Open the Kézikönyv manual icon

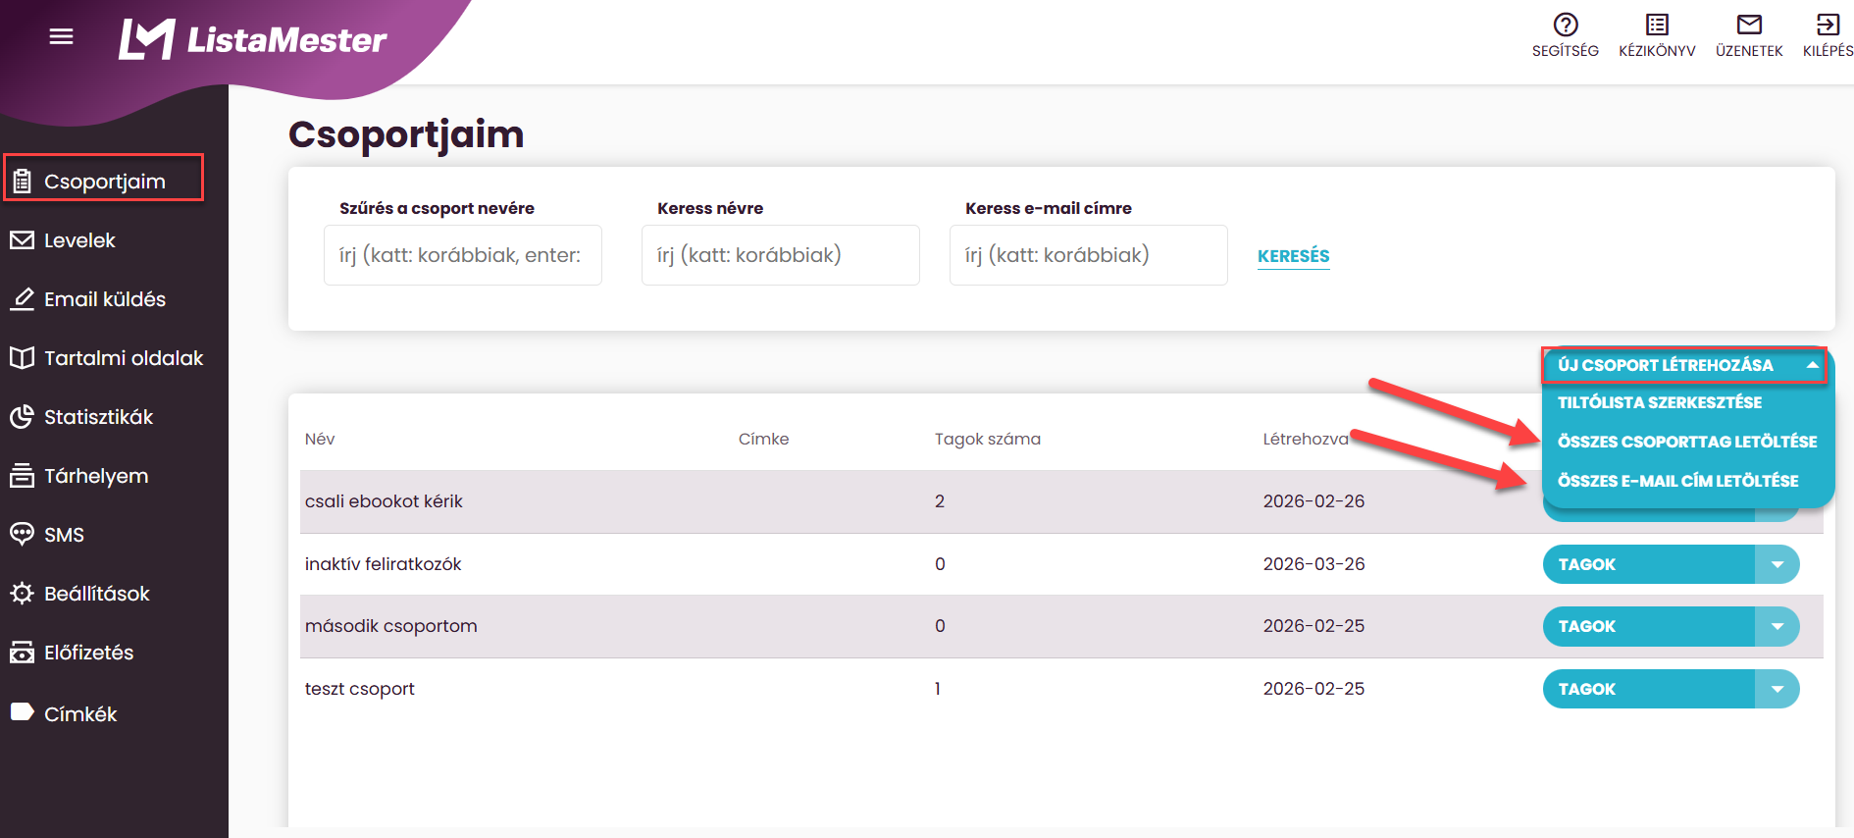(x=1657, y=25)
